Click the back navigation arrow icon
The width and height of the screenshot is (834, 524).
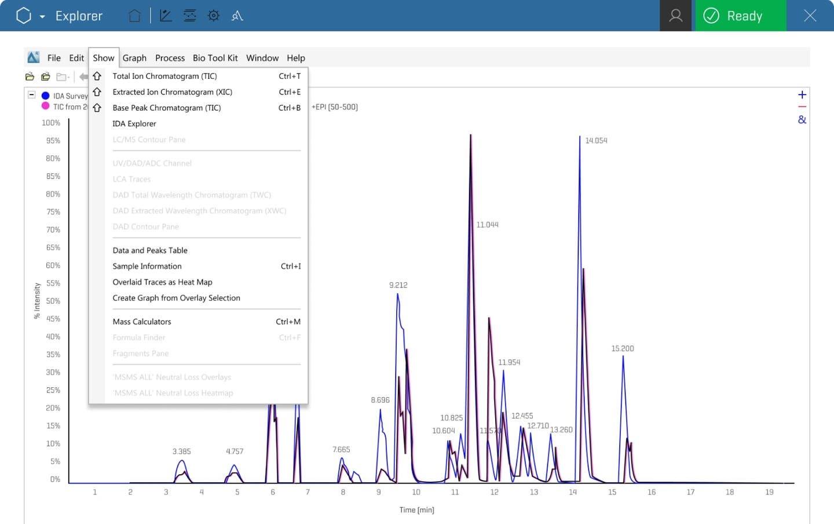pyautogui.click(x=84, y=76)
